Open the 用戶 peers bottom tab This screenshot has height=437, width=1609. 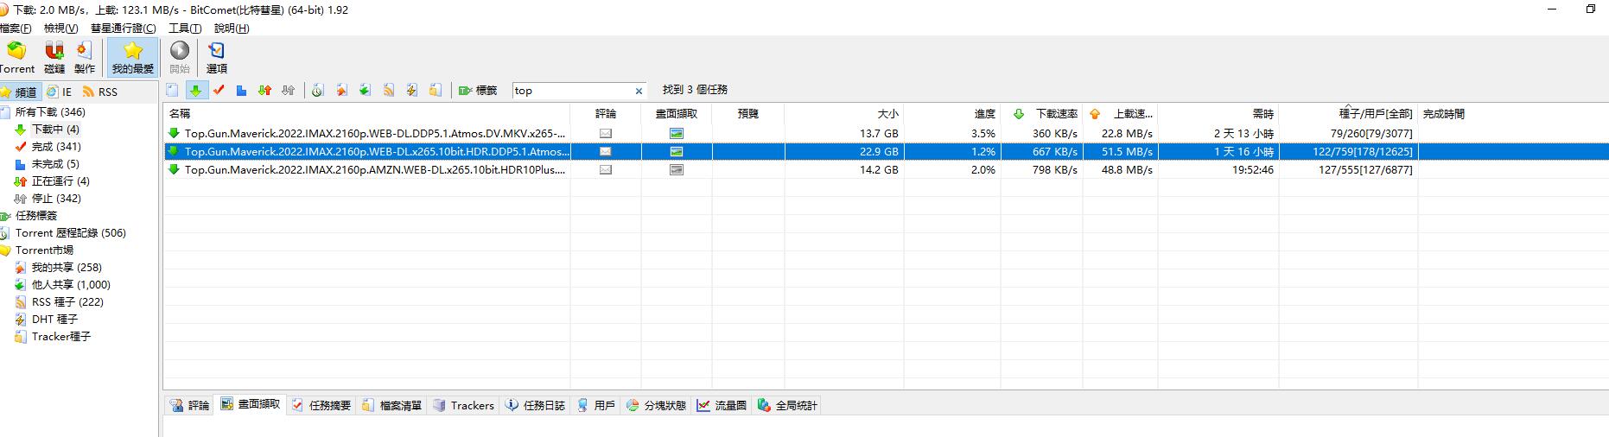pos(595,405)
